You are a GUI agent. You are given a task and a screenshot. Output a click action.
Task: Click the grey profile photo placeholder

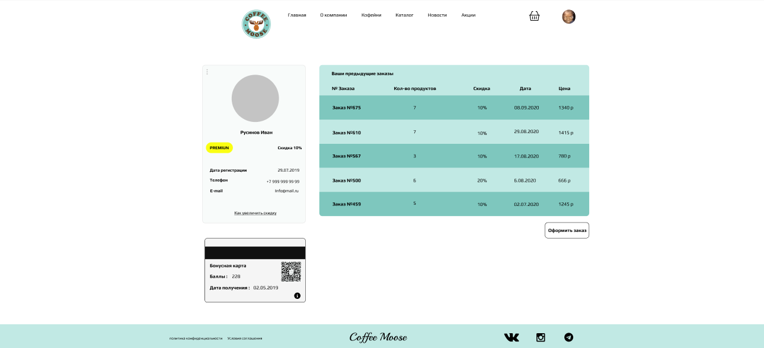[255, 98]
